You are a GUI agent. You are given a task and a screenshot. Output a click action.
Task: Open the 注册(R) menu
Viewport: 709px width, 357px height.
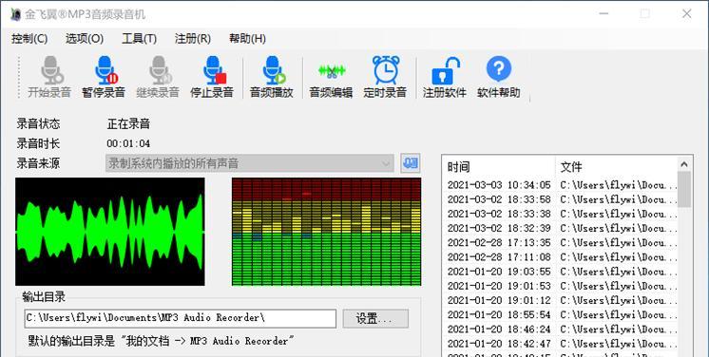193,39
